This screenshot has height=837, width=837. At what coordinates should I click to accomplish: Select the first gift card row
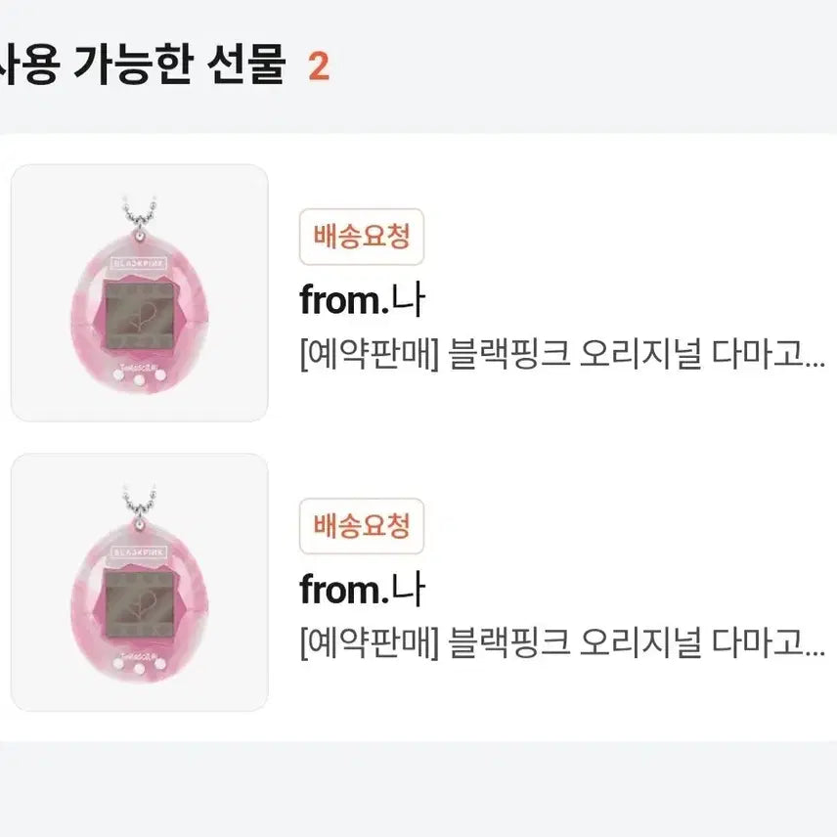[x=418, y=293]
